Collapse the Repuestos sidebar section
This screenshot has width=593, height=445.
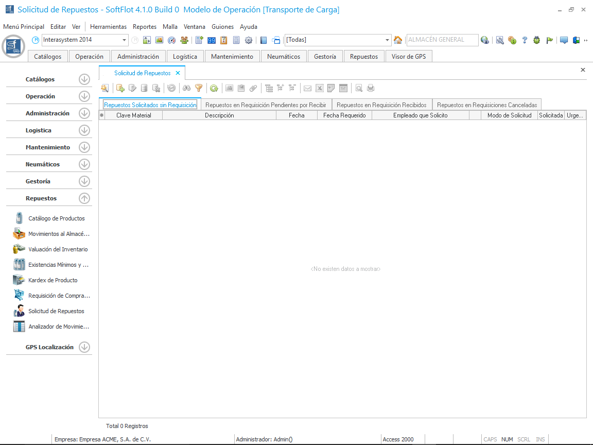(x=84, y=198)
